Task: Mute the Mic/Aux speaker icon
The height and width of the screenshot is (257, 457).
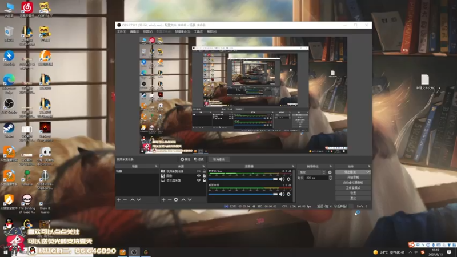Action: 282,179
